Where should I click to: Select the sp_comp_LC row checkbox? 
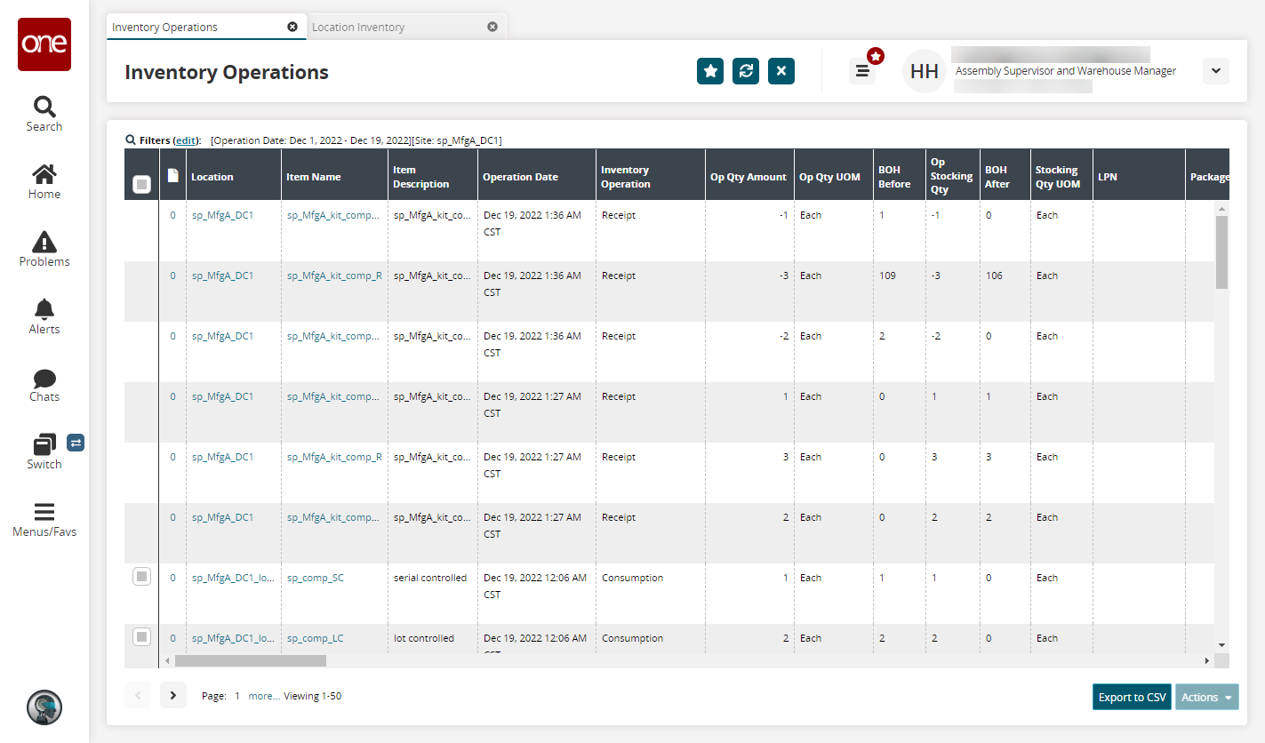[141, 636]
